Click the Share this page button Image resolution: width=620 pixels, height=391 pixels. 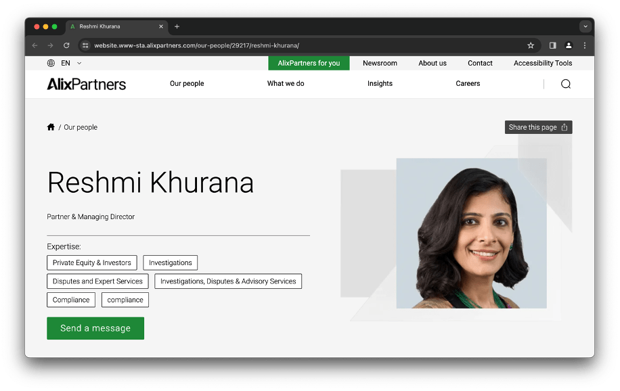click(x=539, y=127)
